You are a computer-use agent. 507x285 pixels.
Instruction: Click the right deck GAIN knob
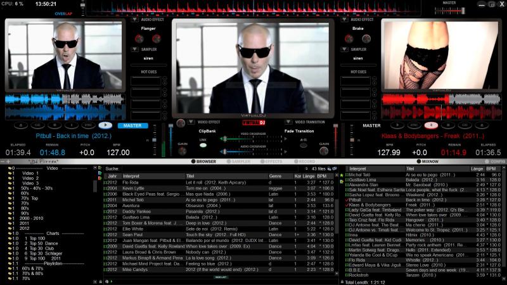pyautogui.click(x=324, y=151)
